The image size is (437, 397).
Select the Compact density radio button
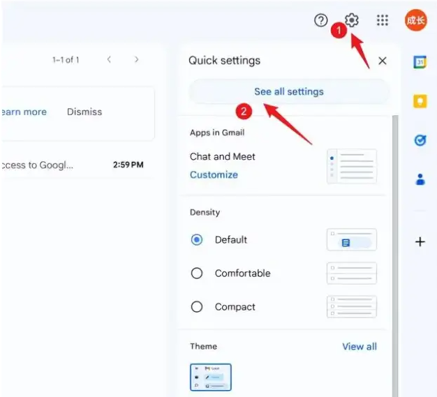pyautogui.click(x=197, y=307)
